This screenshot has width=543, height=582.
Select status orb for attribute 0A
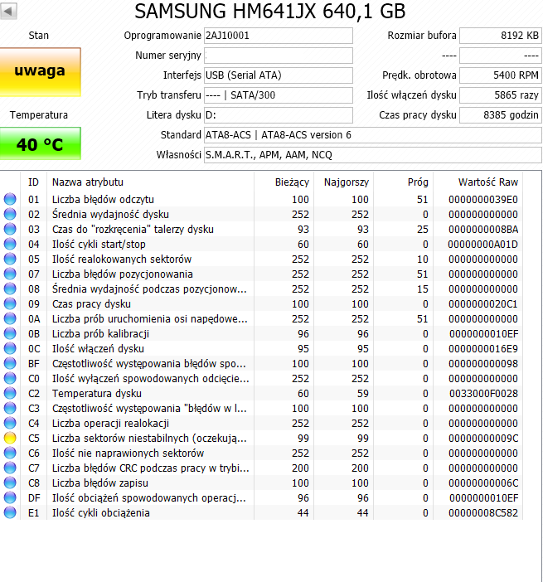10,318
